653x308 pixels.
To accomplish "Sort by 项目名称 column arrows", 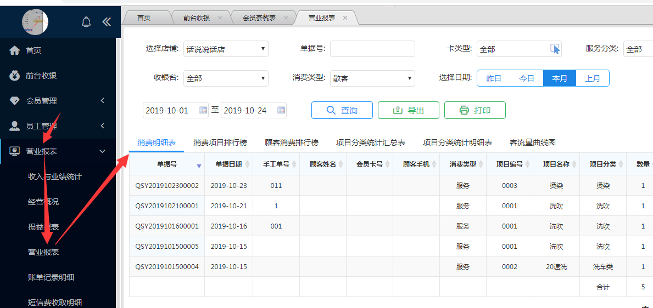I will tap(574, 164).
